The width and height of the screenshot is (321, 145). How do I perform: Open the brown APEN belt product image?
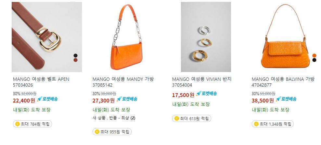[x=47, y=37]
